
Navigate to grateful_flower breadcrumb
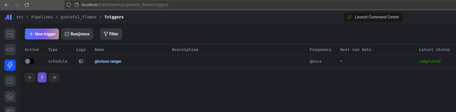(x=79, y=17)
